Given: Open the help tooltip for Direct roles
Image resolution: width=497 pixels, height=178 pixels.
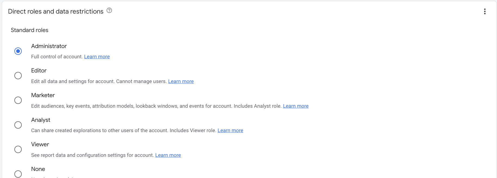Looking at the screenshot, I should click(109, 10).
